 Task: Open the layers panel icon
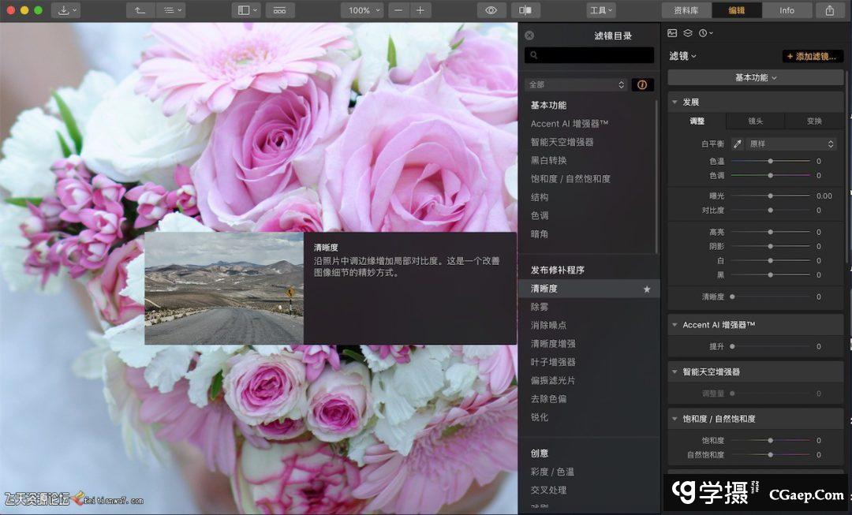point(687,33)
